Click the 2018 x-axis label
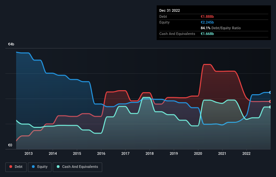276x177 pixels. coord(150,153)
